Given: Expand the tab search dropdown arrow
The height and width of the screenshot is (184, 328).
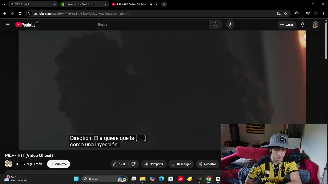Looking at the screenshot, I should [x=4, y=4].
